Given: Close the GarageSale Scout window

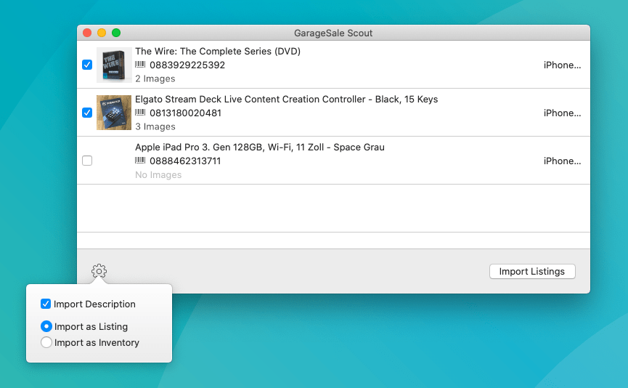Looking at the screenshot, I should coord(87,33).
